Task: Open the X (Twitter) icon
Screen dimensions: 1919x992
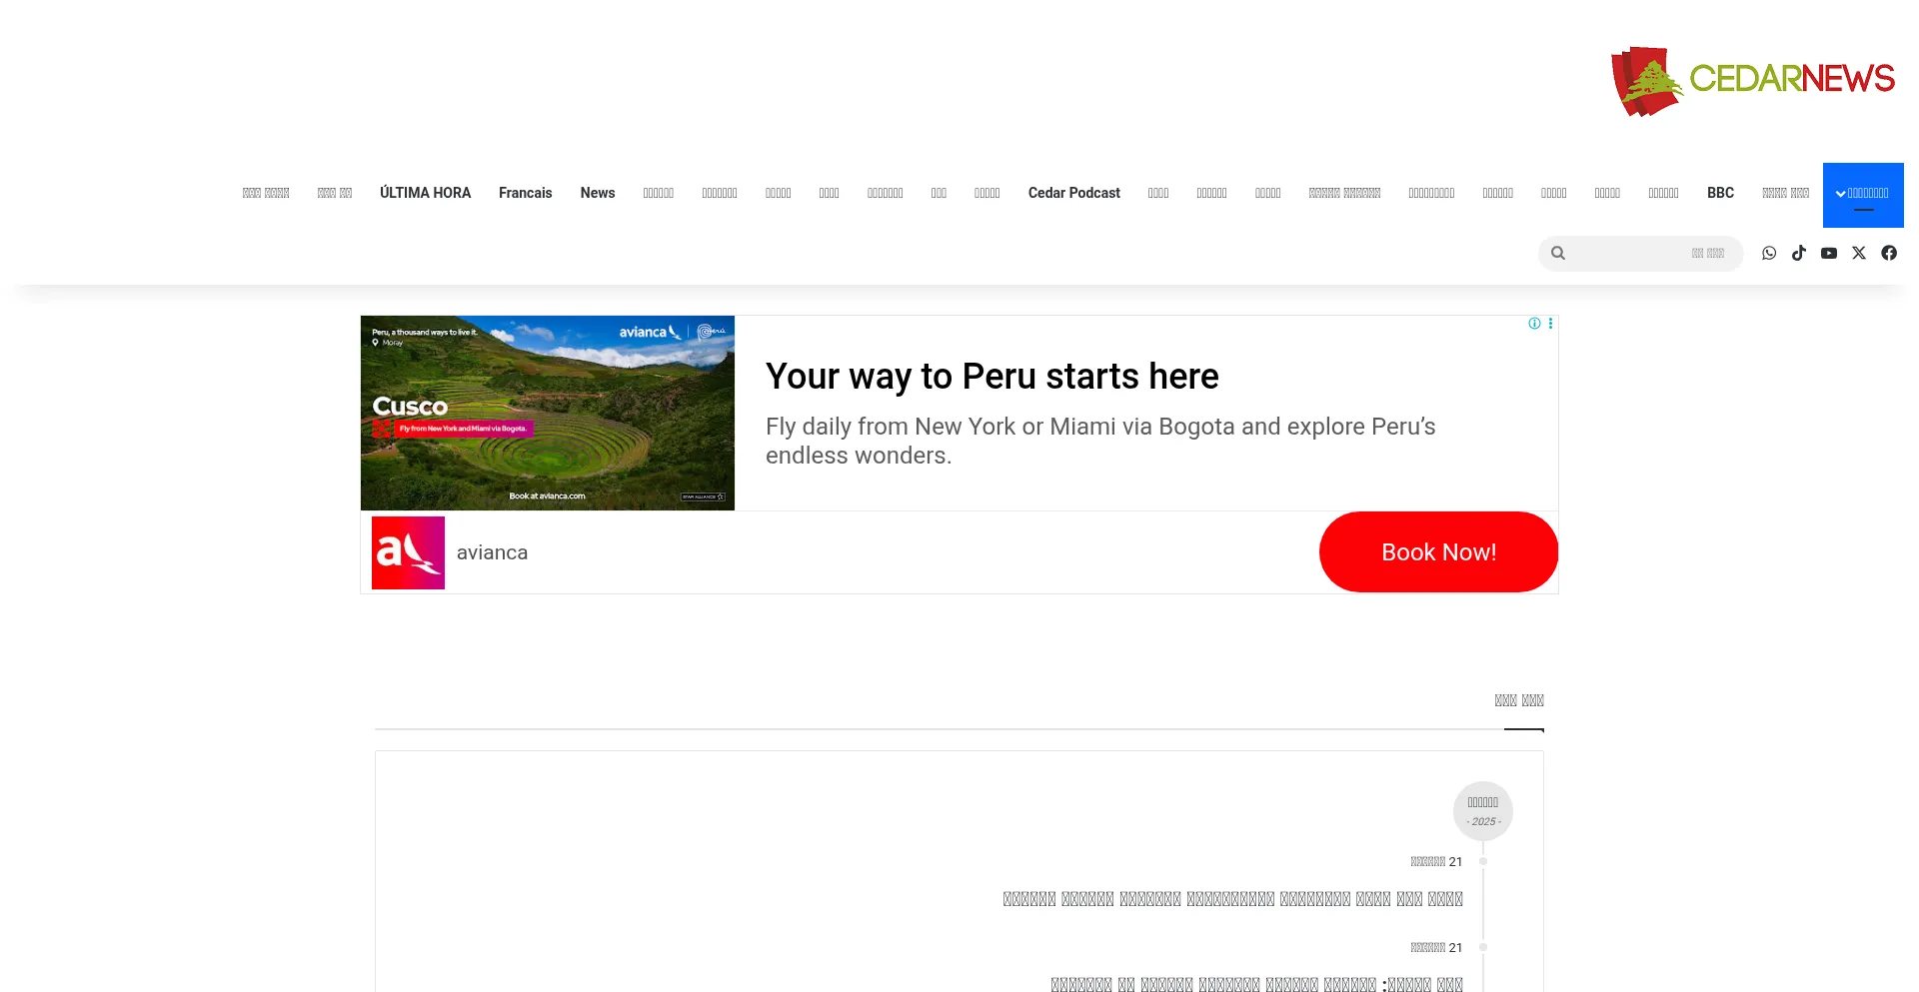Action: point(1859,253)
